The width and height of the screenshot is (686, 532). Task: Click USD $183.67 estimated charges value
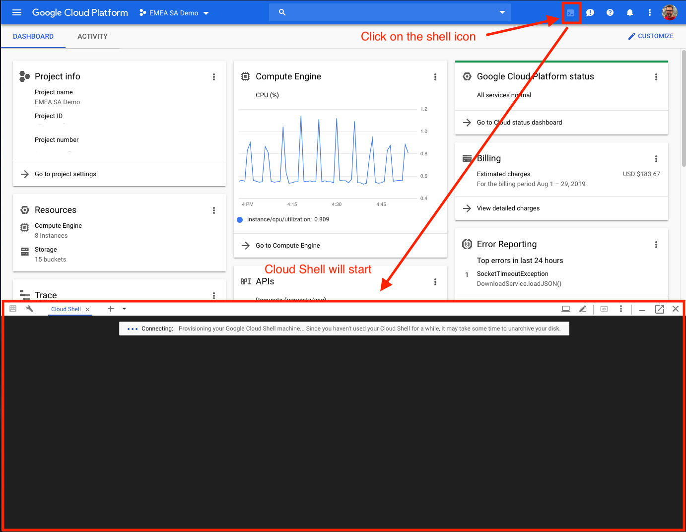coord(641,174)
